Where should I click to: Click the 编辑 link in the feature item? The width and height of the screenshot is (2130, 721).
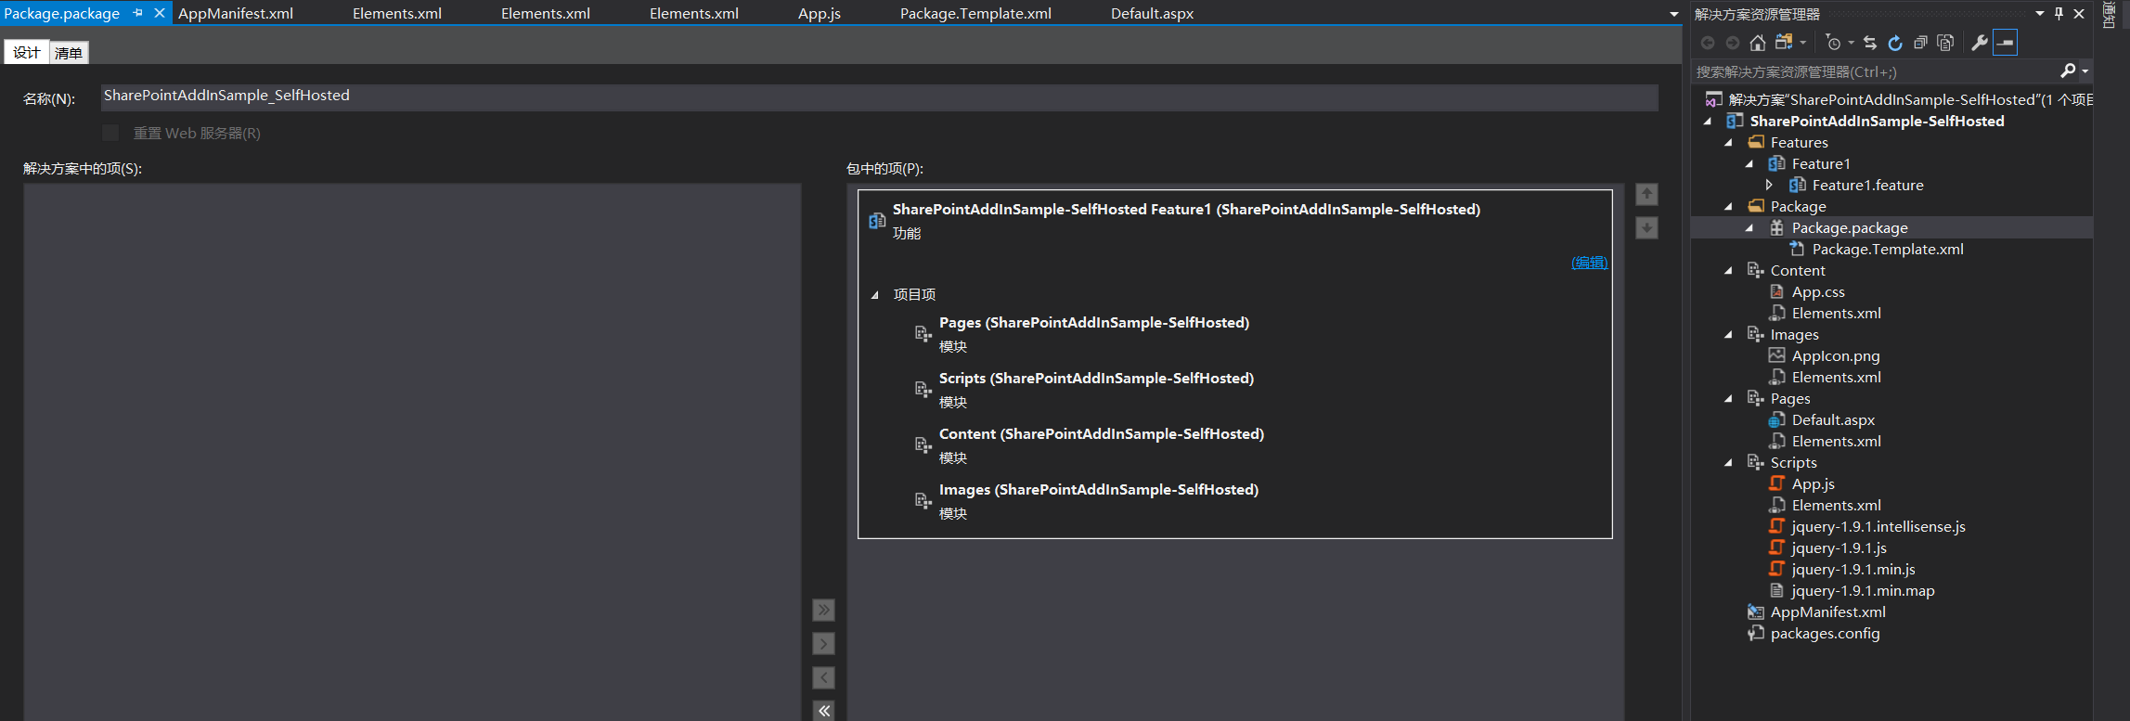1589,263
